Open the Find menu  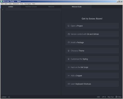coord(22,4)
